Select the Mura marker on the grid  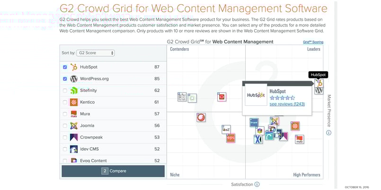(299, 139)
